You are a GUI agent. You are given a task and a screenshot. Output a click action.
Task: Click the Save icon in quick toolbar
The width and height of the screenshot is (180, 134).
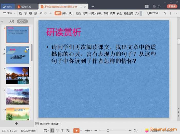click(x=21, y=13)
